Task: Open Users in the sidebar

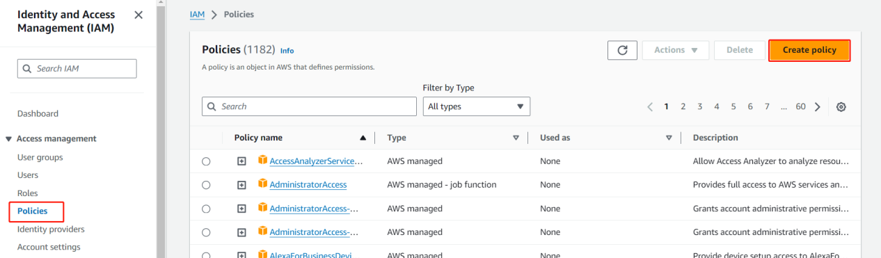Action: point(28,175)
